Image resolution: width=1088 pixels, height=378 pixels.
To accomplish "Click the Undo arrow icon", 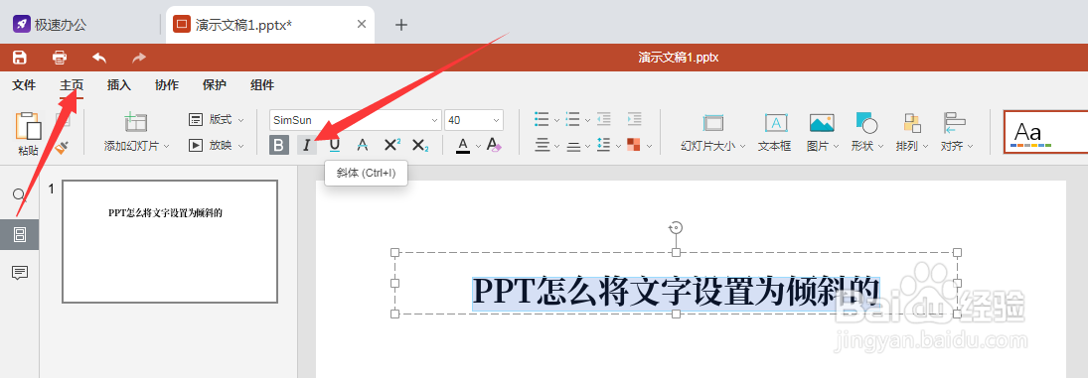I will (100, 58).
